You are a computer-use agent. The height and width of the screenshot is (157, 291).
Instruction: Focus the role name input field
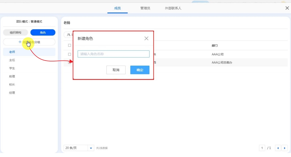pos(113,54)
